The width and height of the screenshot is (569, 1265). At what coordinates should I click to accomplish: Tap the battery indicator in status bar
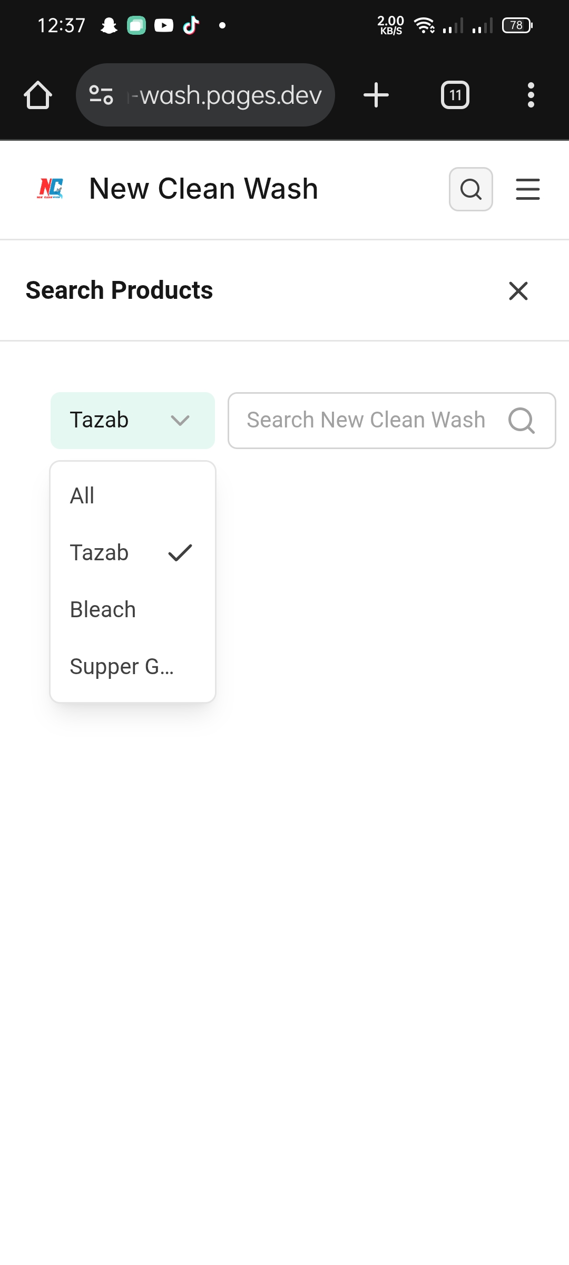517,25
